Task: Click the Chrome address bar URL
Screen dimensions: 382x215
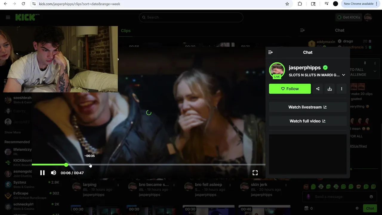Action: 80,4
